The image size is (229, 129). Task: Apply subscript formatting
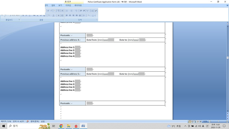37,15
